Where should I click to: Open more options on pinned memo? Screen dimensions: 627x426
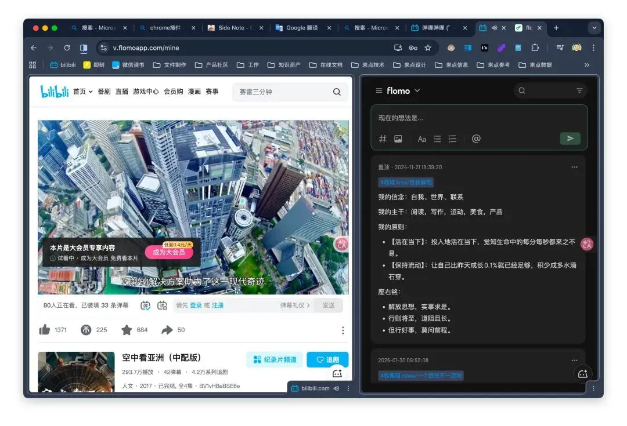tap(574, 168)
